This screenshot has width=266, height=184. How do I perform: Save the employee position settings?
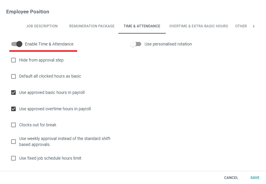point(255,178)
